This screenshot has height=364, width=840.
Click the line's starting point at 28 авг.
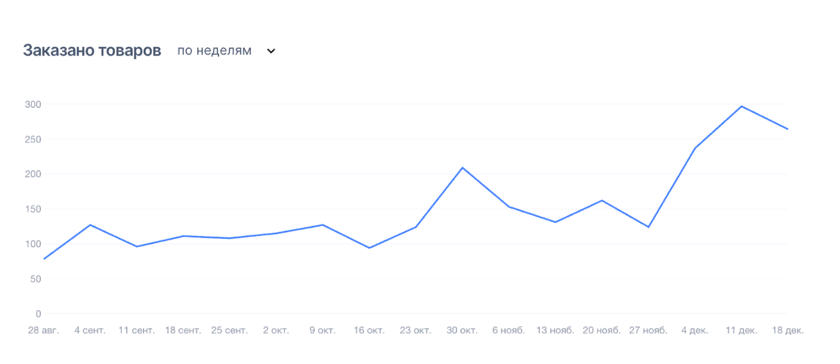pyautogui.click(x=43, y=259)
